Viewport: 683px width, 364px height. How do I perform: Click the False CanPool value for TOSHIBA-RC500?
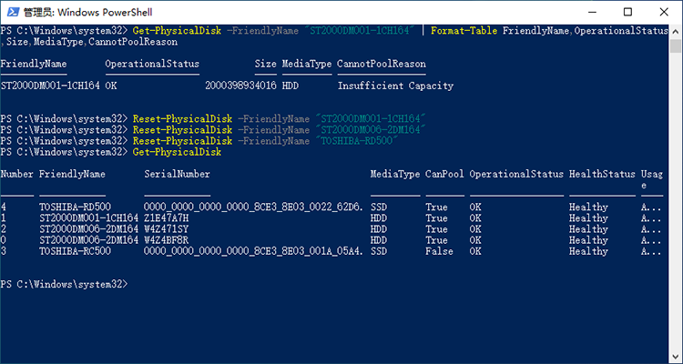coord(439,251)
